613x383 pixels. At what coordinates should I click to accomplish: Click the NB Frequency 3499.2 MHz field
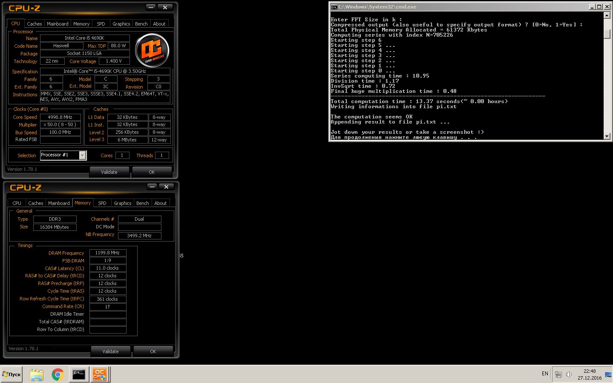tap(139, 236)
